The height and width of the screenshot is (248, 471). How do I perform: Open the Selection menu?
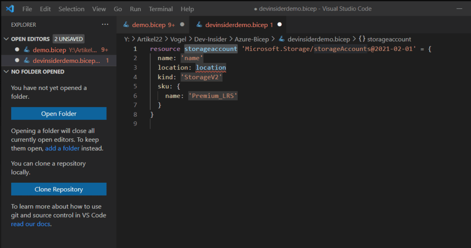71,9
